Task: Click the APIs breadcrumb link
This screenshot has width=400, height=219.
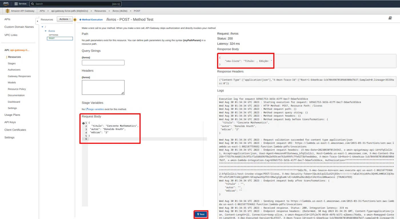Action: point(42,11)
